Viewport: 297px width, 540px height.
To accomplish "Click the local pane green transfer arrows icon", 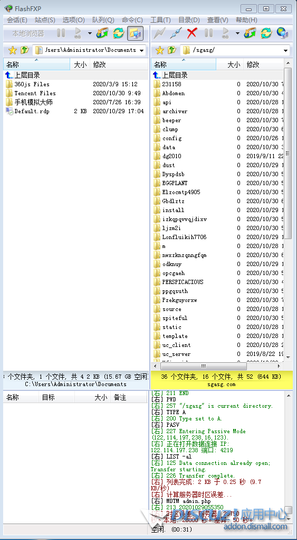I will (102, 33).
